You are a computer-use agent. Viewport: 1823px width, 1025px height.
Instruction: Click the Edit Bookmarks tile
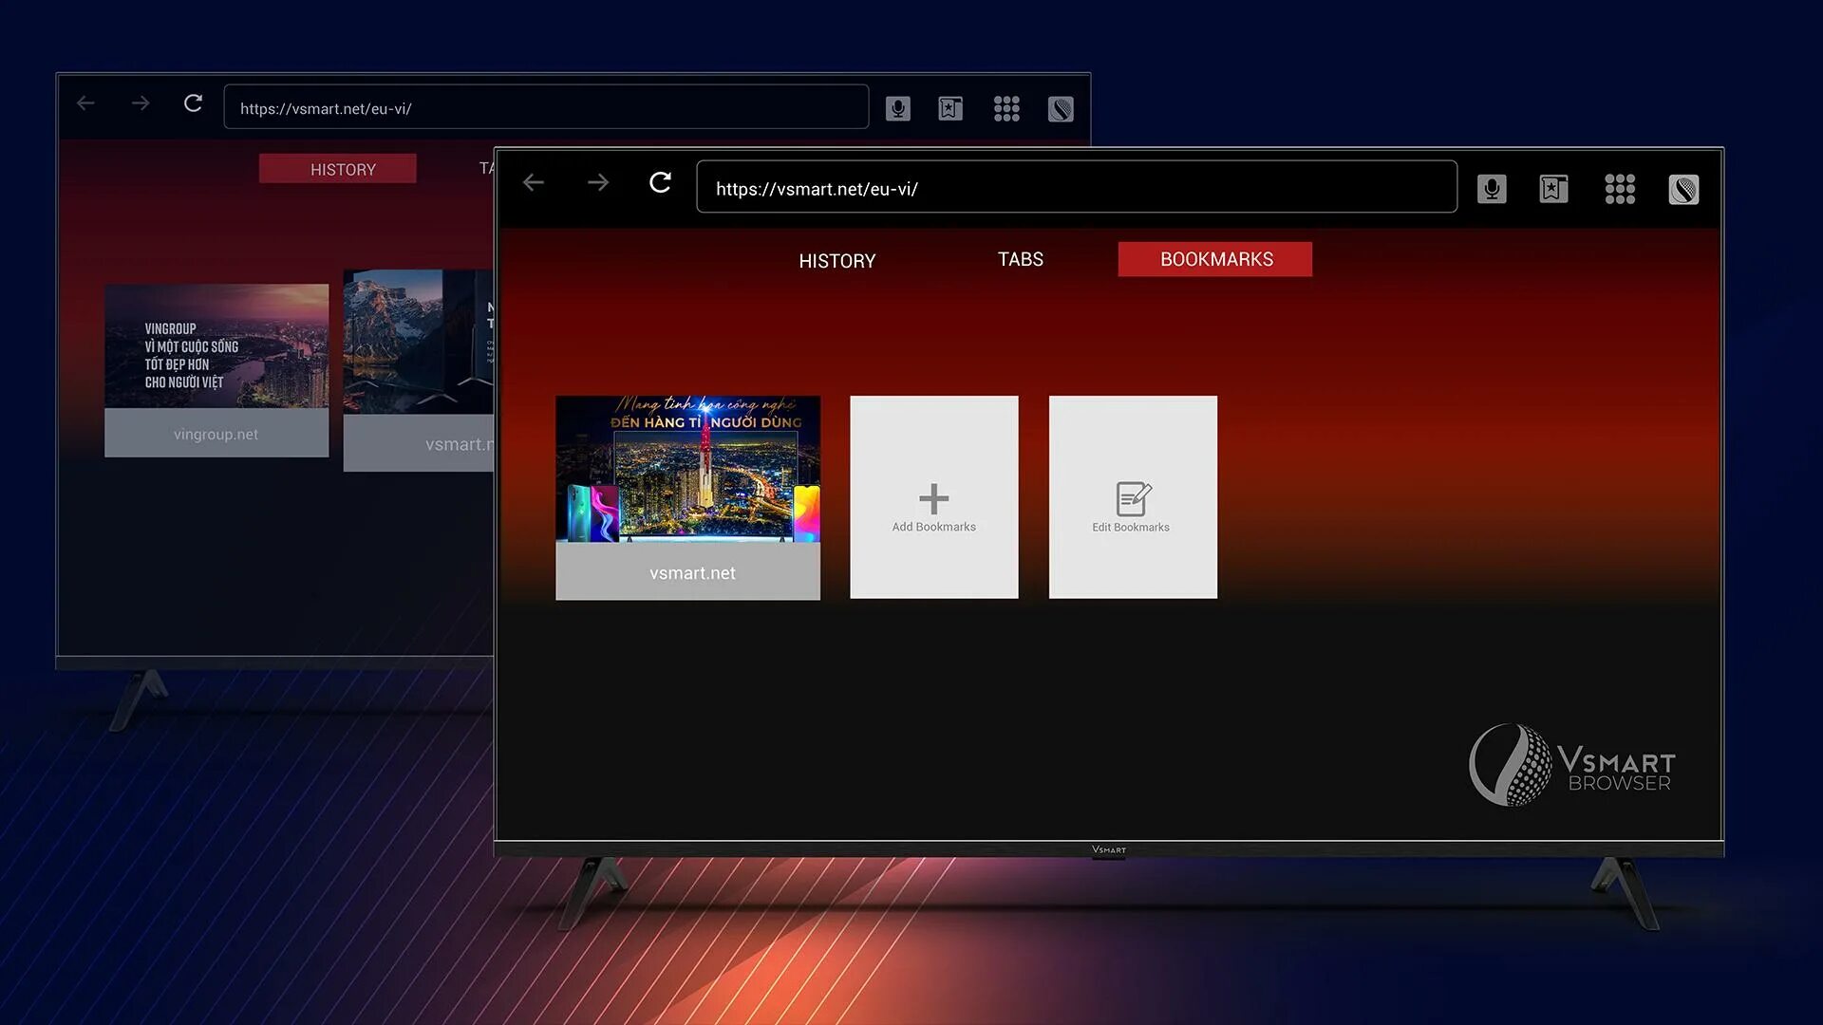click(x=1133, y=497)
